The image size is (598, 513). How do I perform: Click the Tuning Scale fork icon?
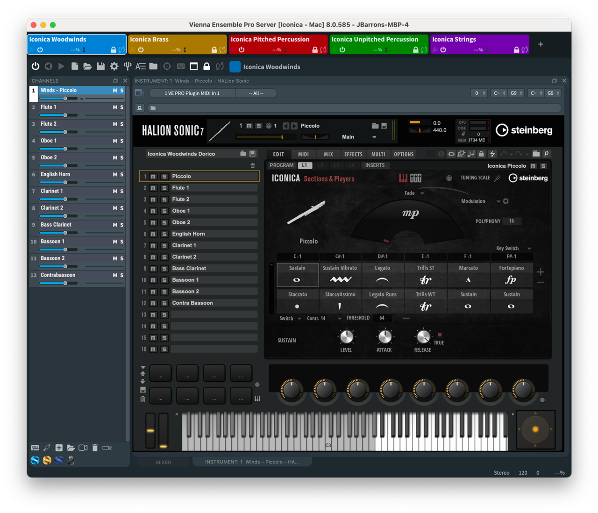pyautogui.click(x=498, y=178)
